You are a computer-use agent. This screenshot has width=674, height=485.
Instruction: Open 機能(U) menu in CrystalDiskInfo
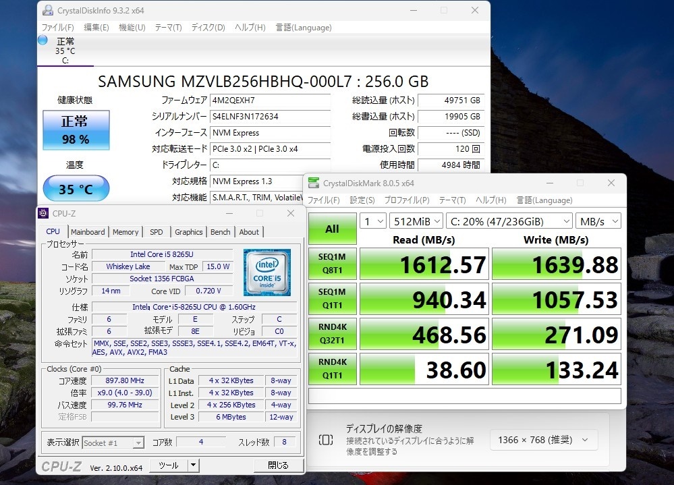click(132, 28)
